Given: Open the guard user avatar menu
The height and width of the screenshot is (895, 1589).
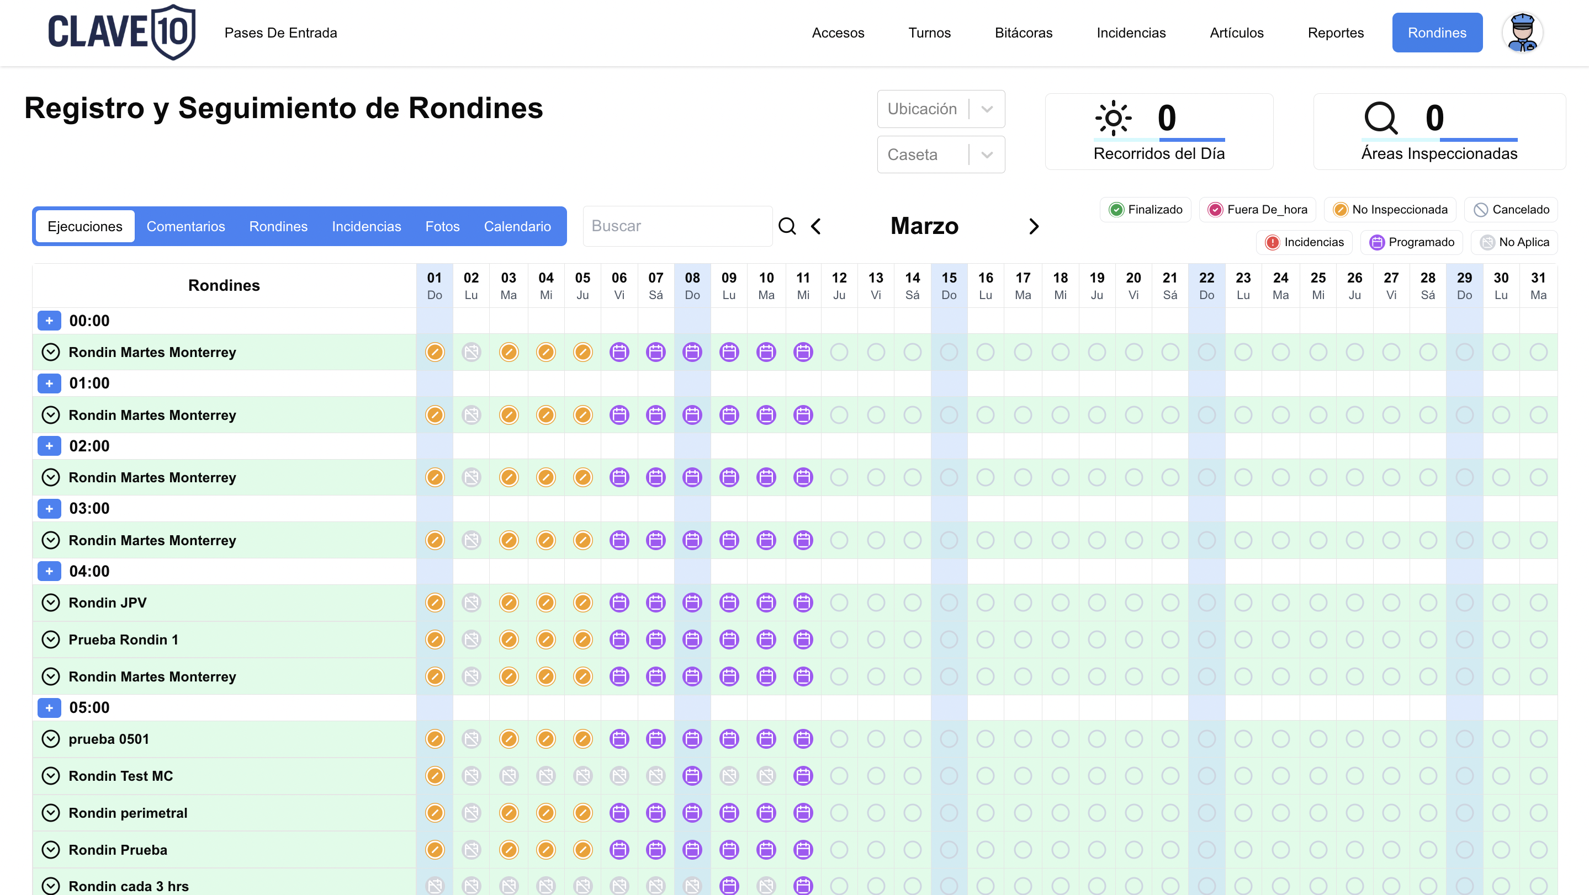Looking at the screenshot, I should tap(1522, 33).
